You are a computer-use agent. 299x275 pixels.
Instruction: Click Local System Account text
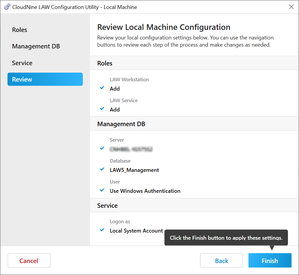pyautogui.click(x=136, y=231)
